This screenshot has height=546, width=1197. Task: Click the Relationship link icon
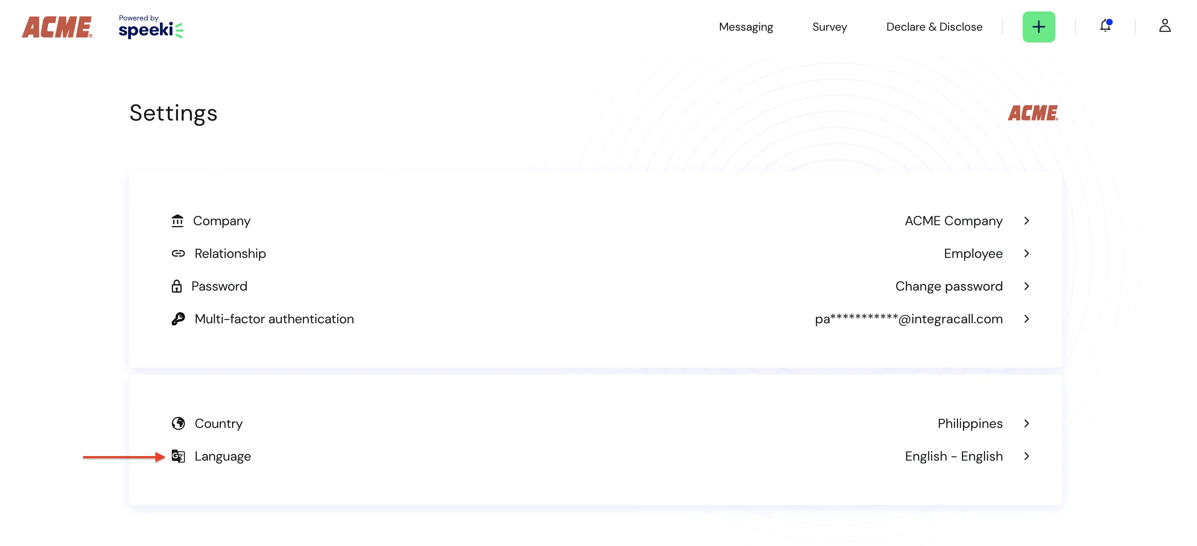pyautogui.click(x=178, y=253)
